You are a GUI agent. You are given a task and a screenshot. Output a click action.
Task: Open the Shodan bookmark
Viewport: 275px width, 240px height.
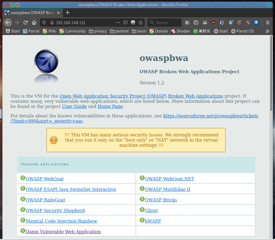[181, 31]
